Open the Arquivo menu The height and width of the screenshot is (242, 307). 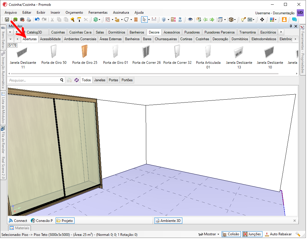[11, 12]
